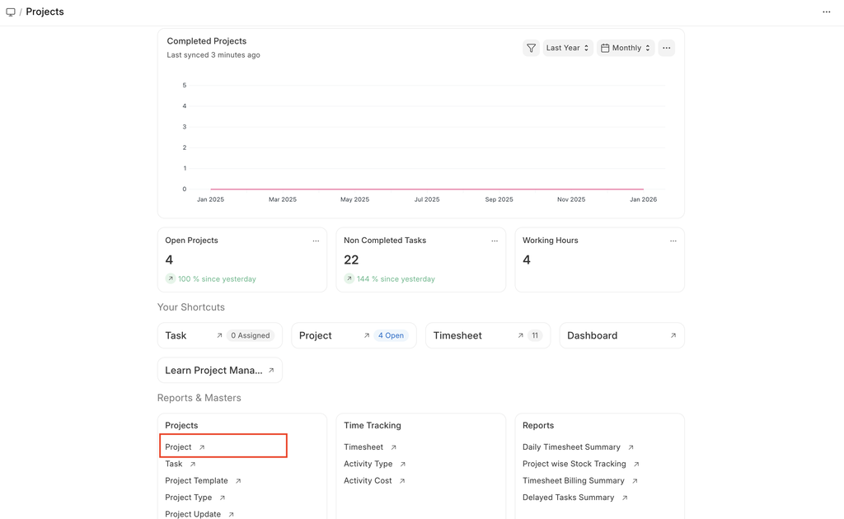The height and width of the screenshot is (519, 844).
Task: Open Working Hours card options menu
Action: (673, 241)
